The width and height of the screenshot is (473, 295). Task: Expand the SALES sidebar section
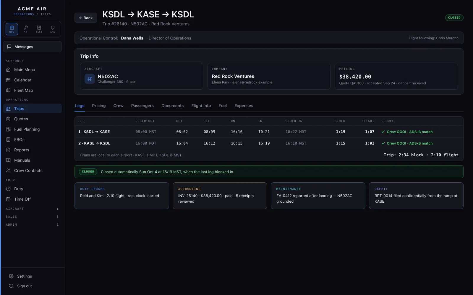point(33,217)
